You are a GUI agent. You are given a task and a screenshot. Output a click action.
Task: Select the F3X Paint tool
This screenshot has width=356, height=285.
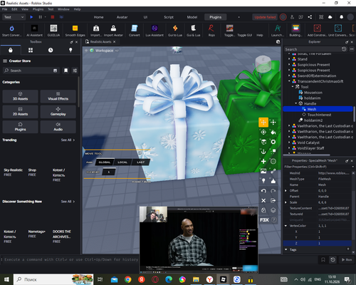click(273, 132)
